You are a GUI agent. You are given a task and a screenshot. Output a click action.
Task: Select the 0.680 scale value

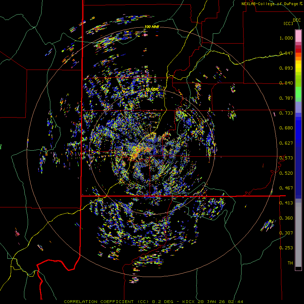pyautogui.click(x=286, y=128)
